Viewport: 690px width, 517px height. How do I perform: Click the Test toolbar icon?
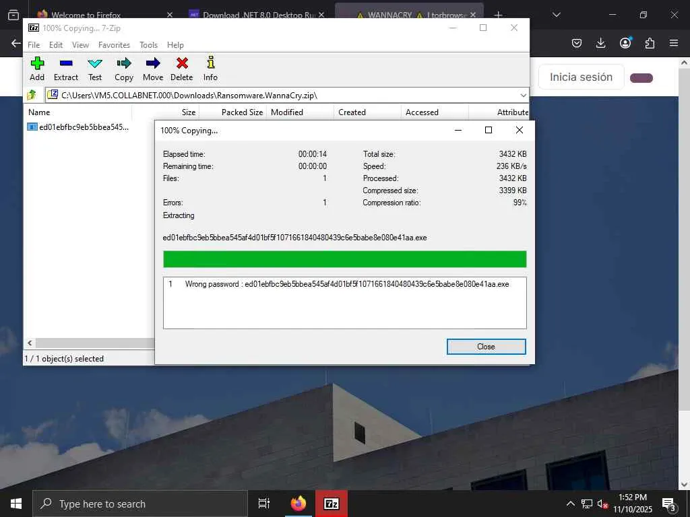click(95, 69)
